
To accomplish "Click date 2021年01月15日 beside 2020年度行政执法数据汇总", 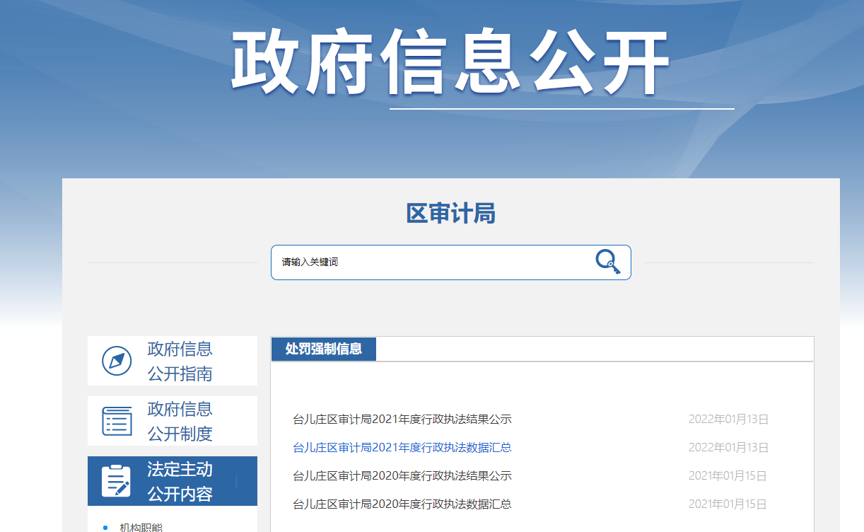I will click(728, 504).
